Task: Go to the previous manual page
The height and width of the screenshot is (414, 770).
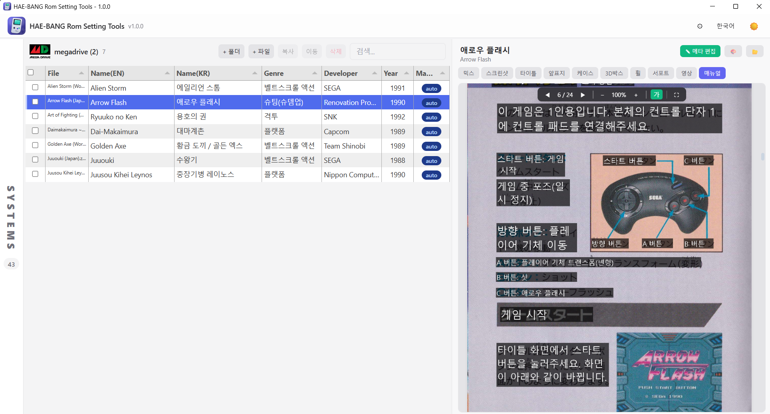Action: coord(548,95)
